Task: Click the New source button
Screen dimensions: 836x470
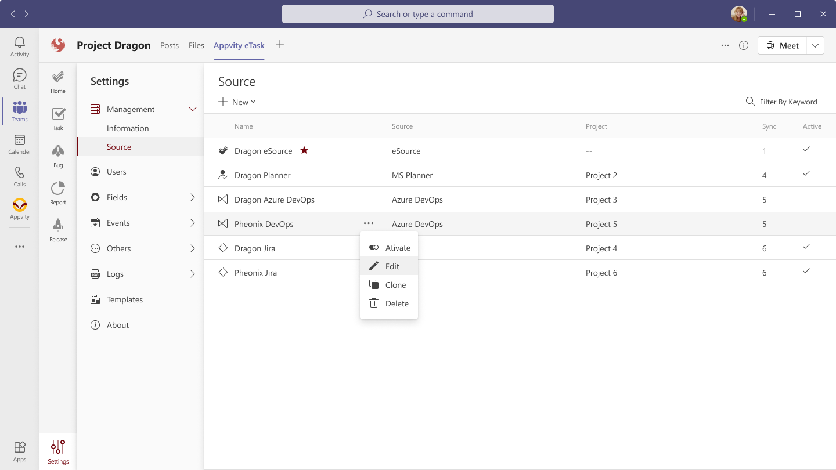Action: coord(237,102)
